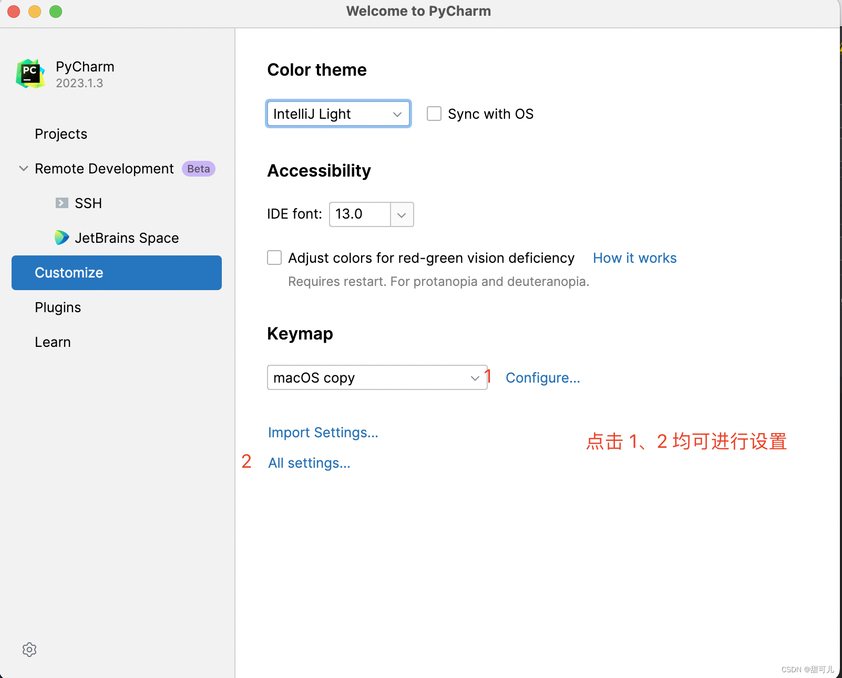Open the Plugins section
Image resolution: width=842 pixels, height=678 pixels.
pyautogui.click(x=58, y=307)
